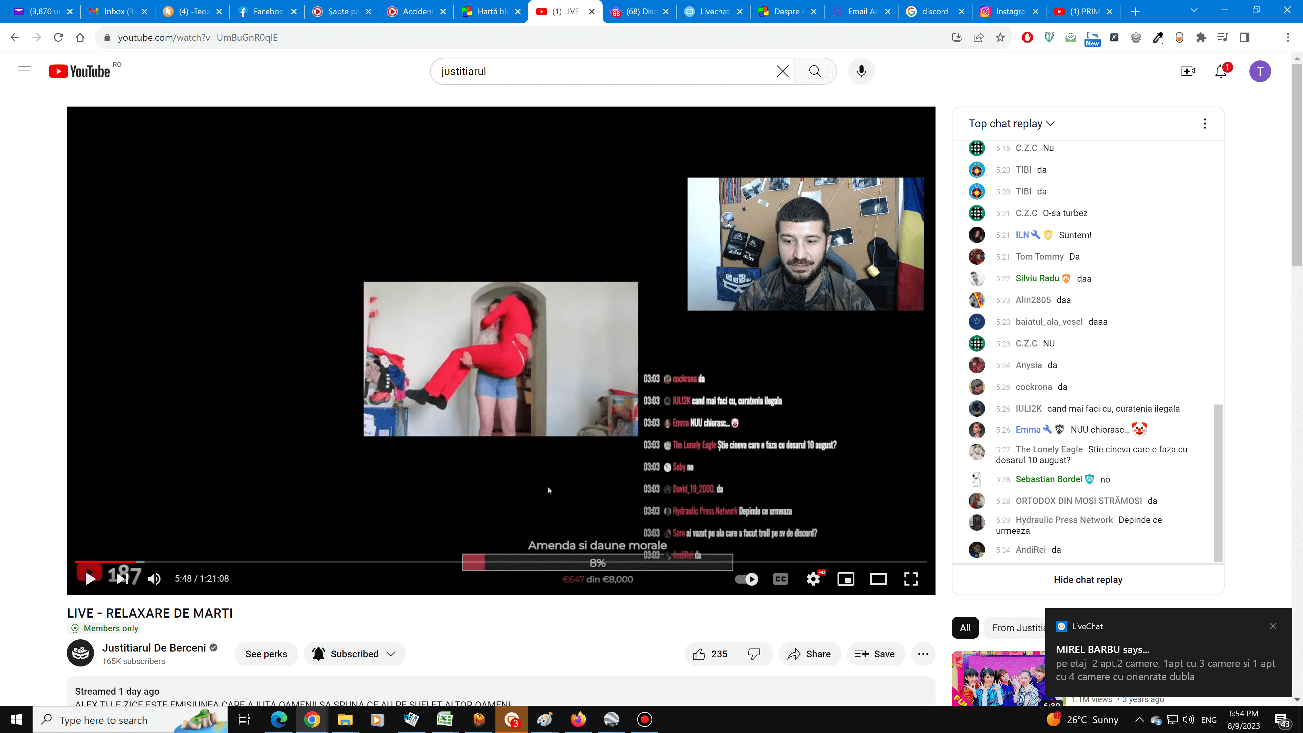The height and width of the screenshot is (733, 1303).
Task: Enter full screen mode
Action: coord(911,579)
